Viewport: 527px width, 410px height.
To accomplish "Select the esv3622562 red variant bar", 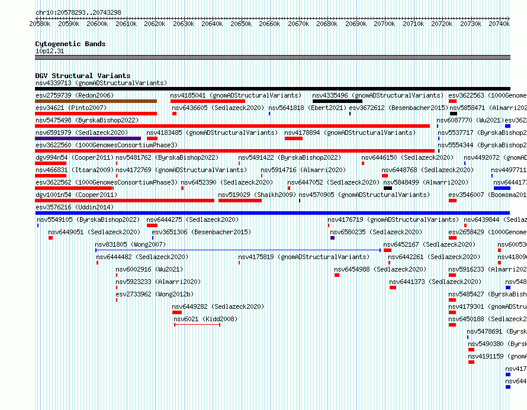I will (x=74, y=188).
